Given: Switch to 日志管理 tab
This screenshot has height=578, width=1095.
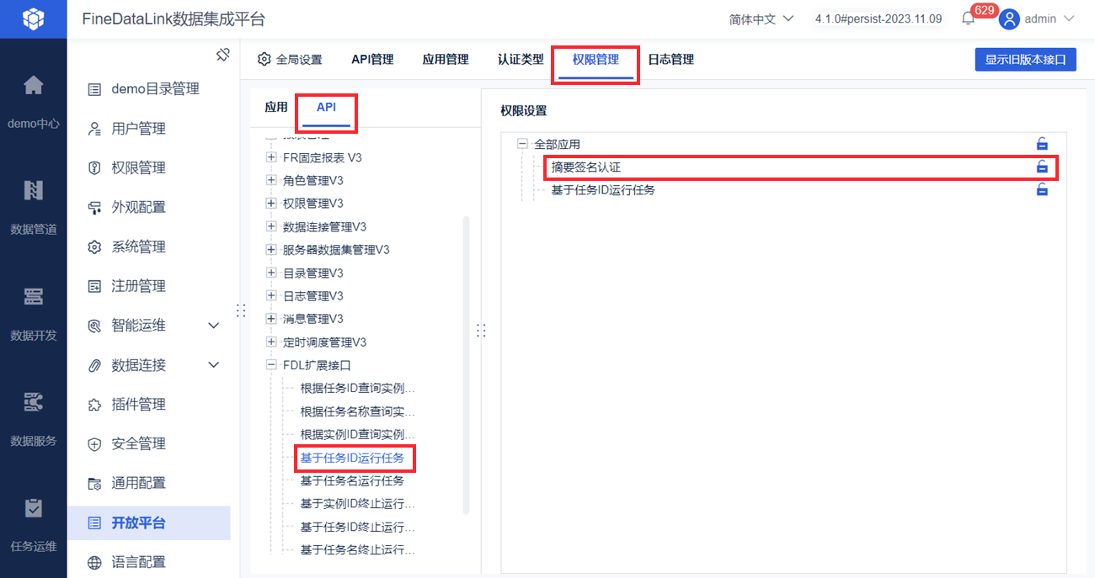Looking at the screenshot, I should [x=670, y=60].
